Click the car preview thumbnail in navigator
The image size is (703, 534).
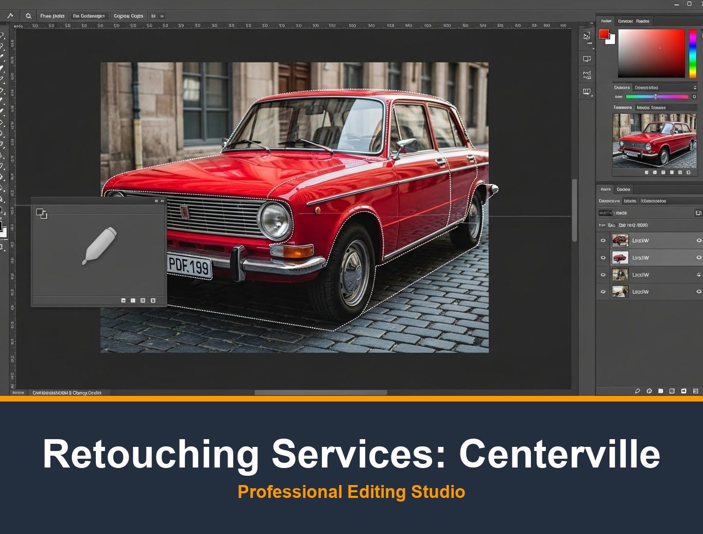click(x=654, y=140)
